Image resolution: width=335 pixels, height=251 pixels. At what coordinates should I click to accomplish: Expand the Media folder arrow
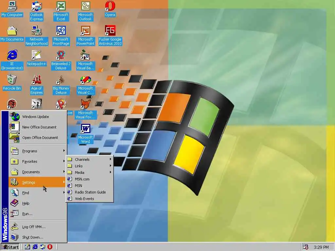(x=111, y=172)
